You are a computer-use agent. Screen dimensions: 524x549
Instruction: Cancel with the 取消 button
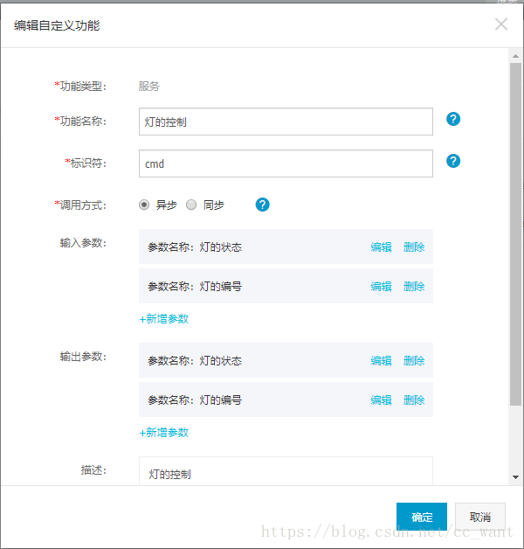click(480, 517)
